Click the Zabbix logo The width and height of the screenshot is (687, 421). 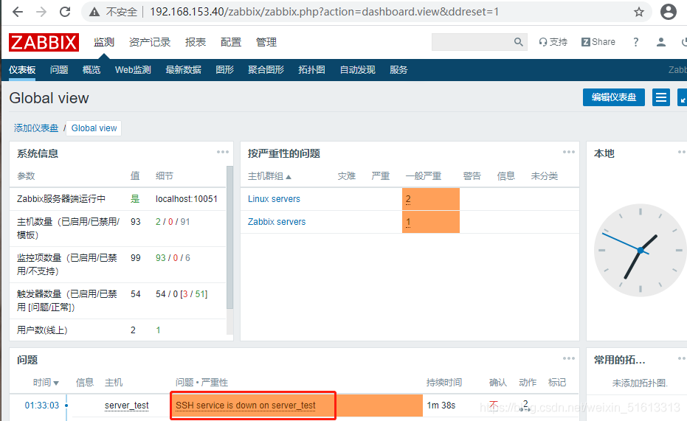coord(43,43)
